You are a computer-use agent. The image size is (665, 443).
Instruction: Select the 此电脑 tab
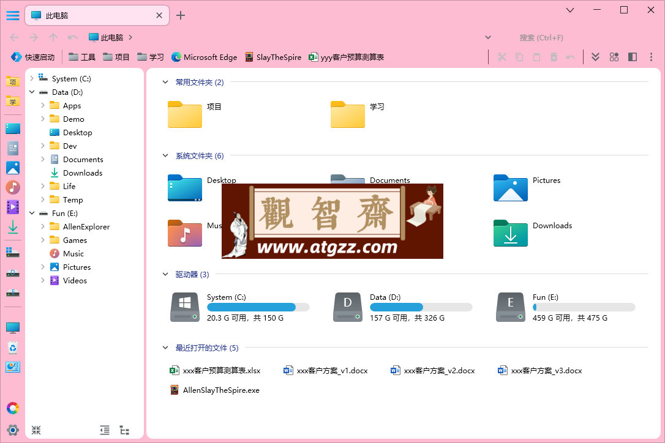97,16
